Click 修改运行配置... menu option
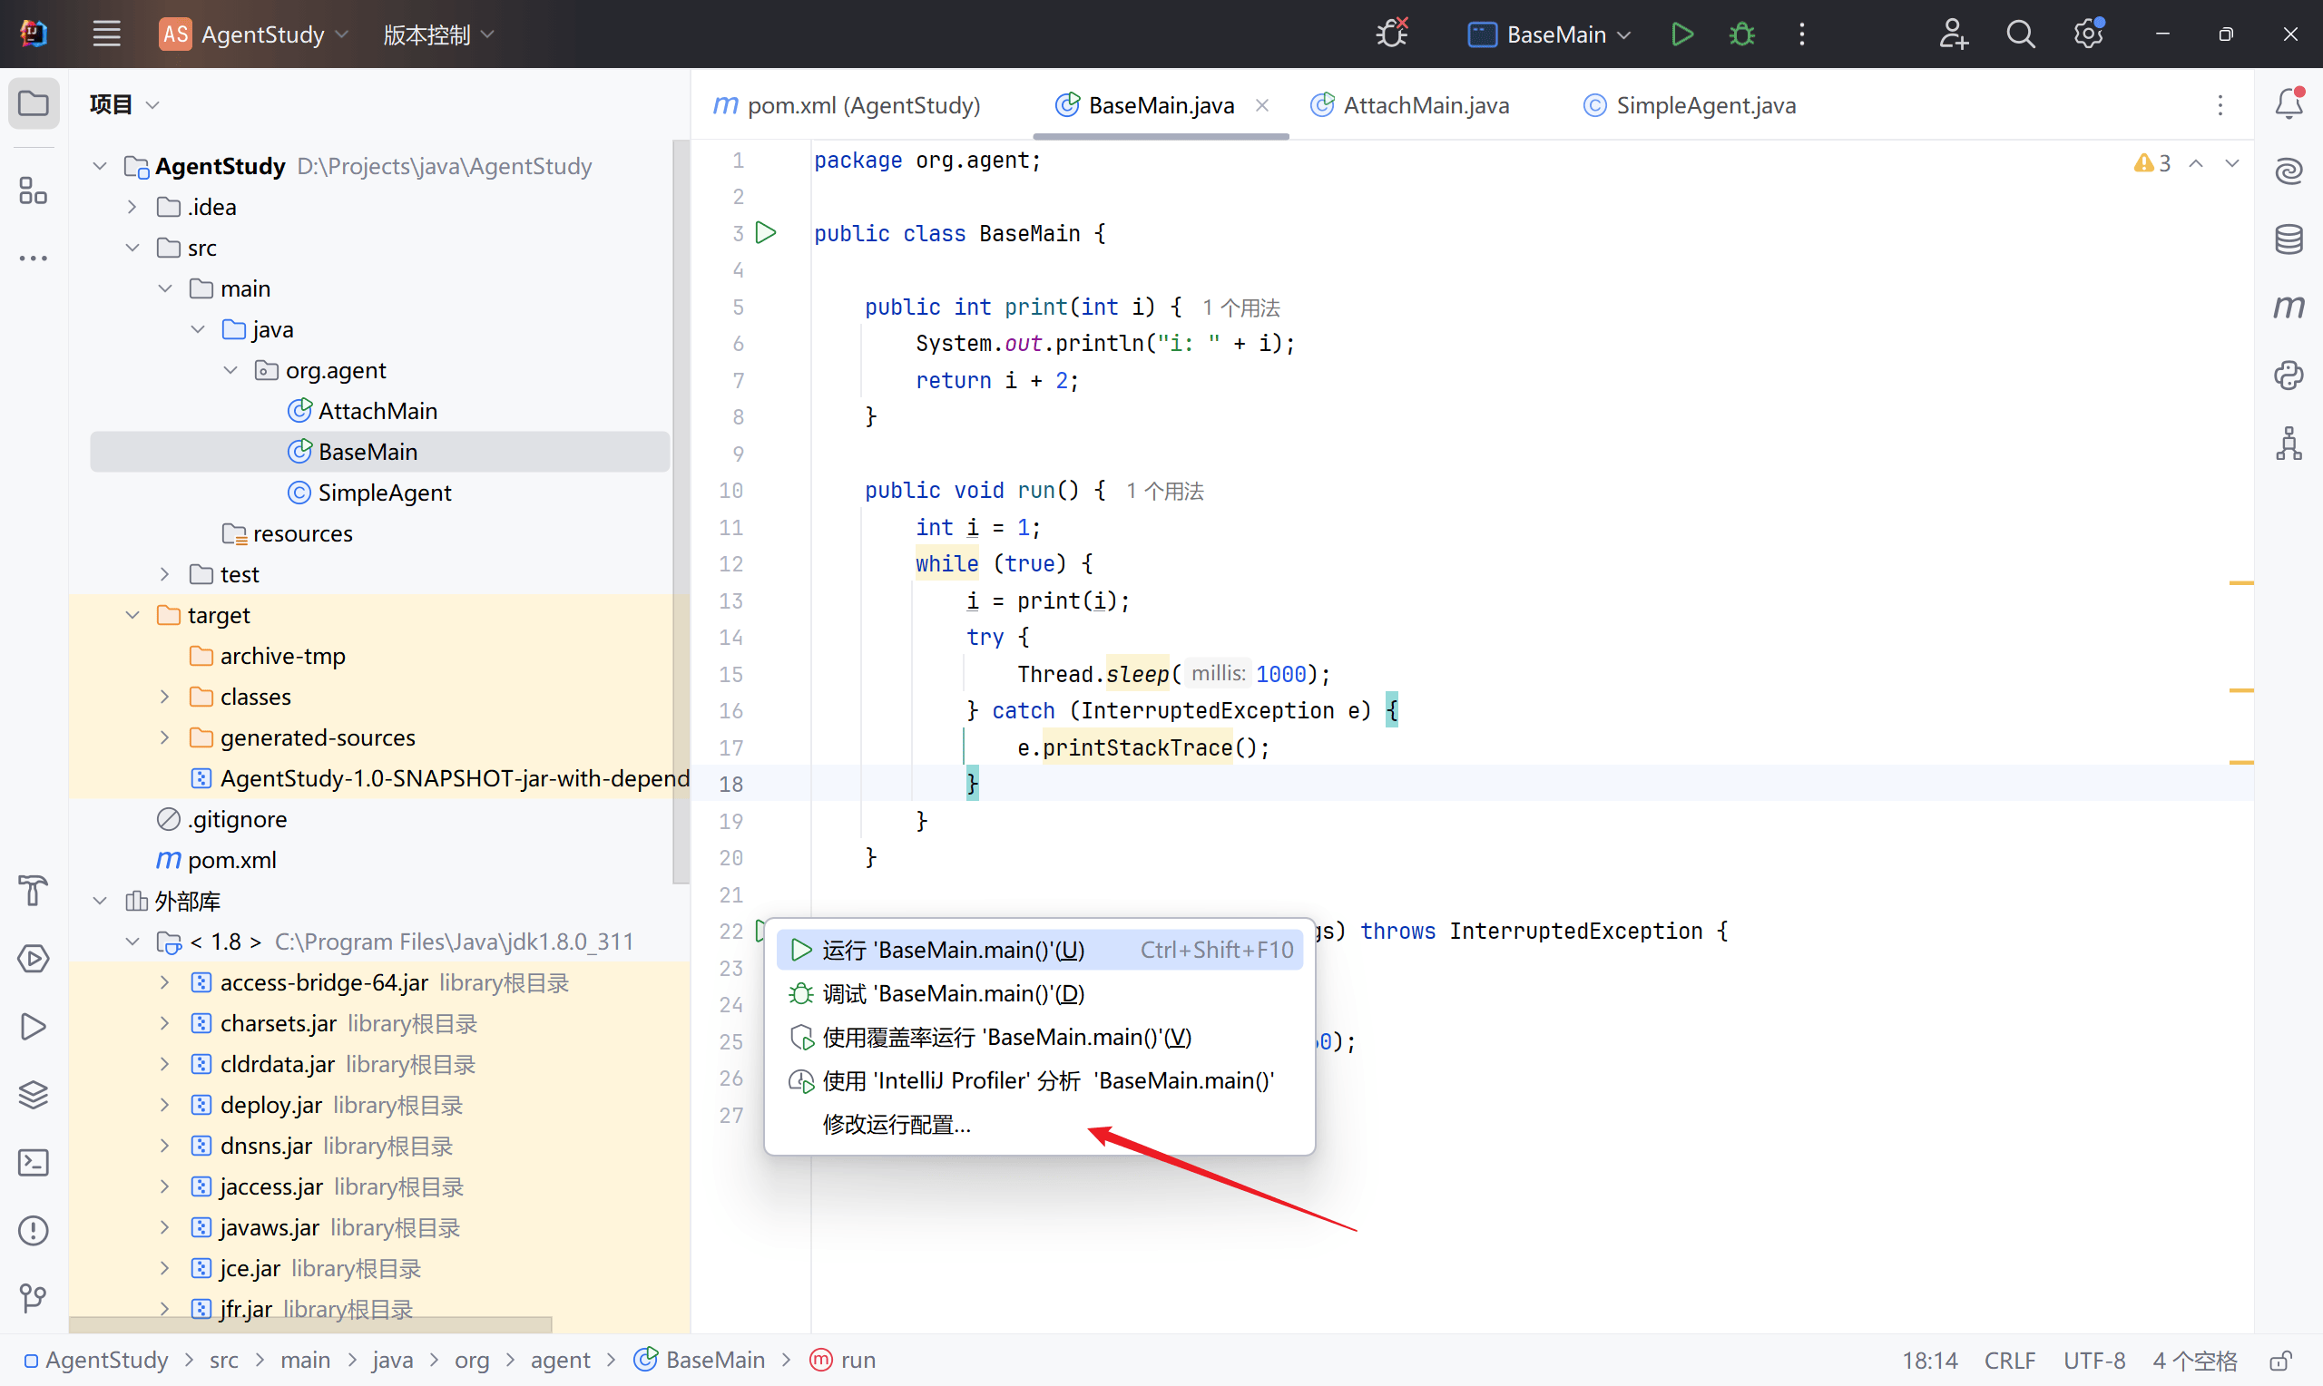 (897, 1125)
